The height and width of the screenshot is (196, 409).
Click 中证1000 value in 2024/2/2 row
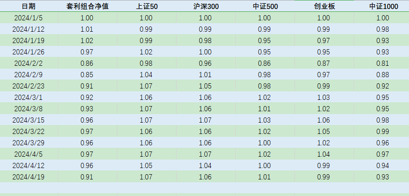(382, 63)
